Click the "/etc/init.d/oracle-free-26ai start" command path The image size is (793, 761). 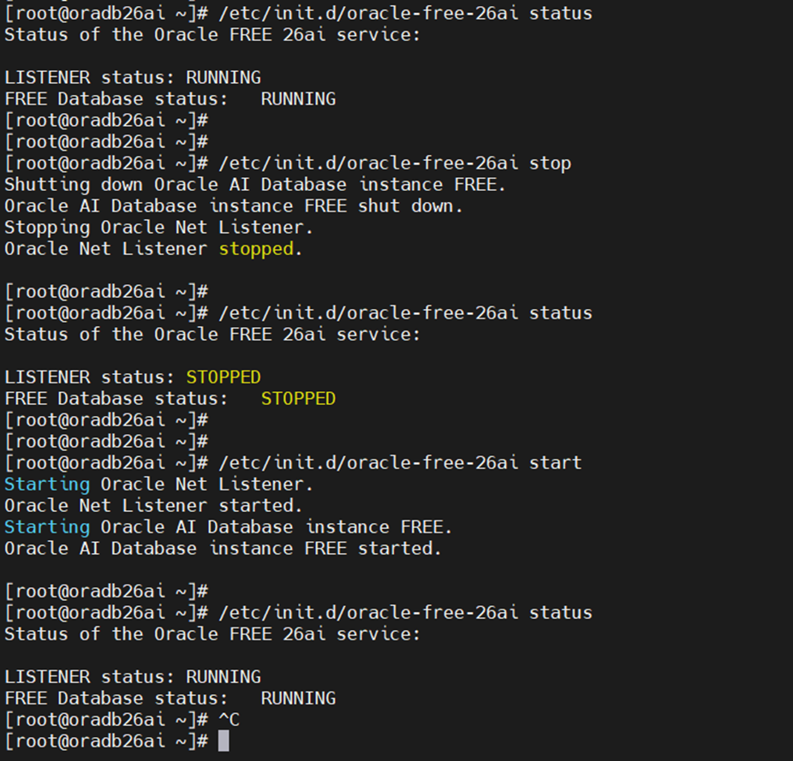pyautogui.click(x=368, y=463)
